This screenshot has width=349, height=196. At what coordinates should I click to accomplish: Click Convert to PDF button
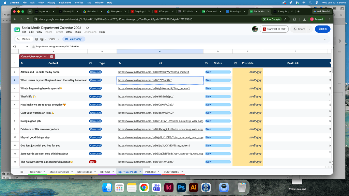pos(274,29)
